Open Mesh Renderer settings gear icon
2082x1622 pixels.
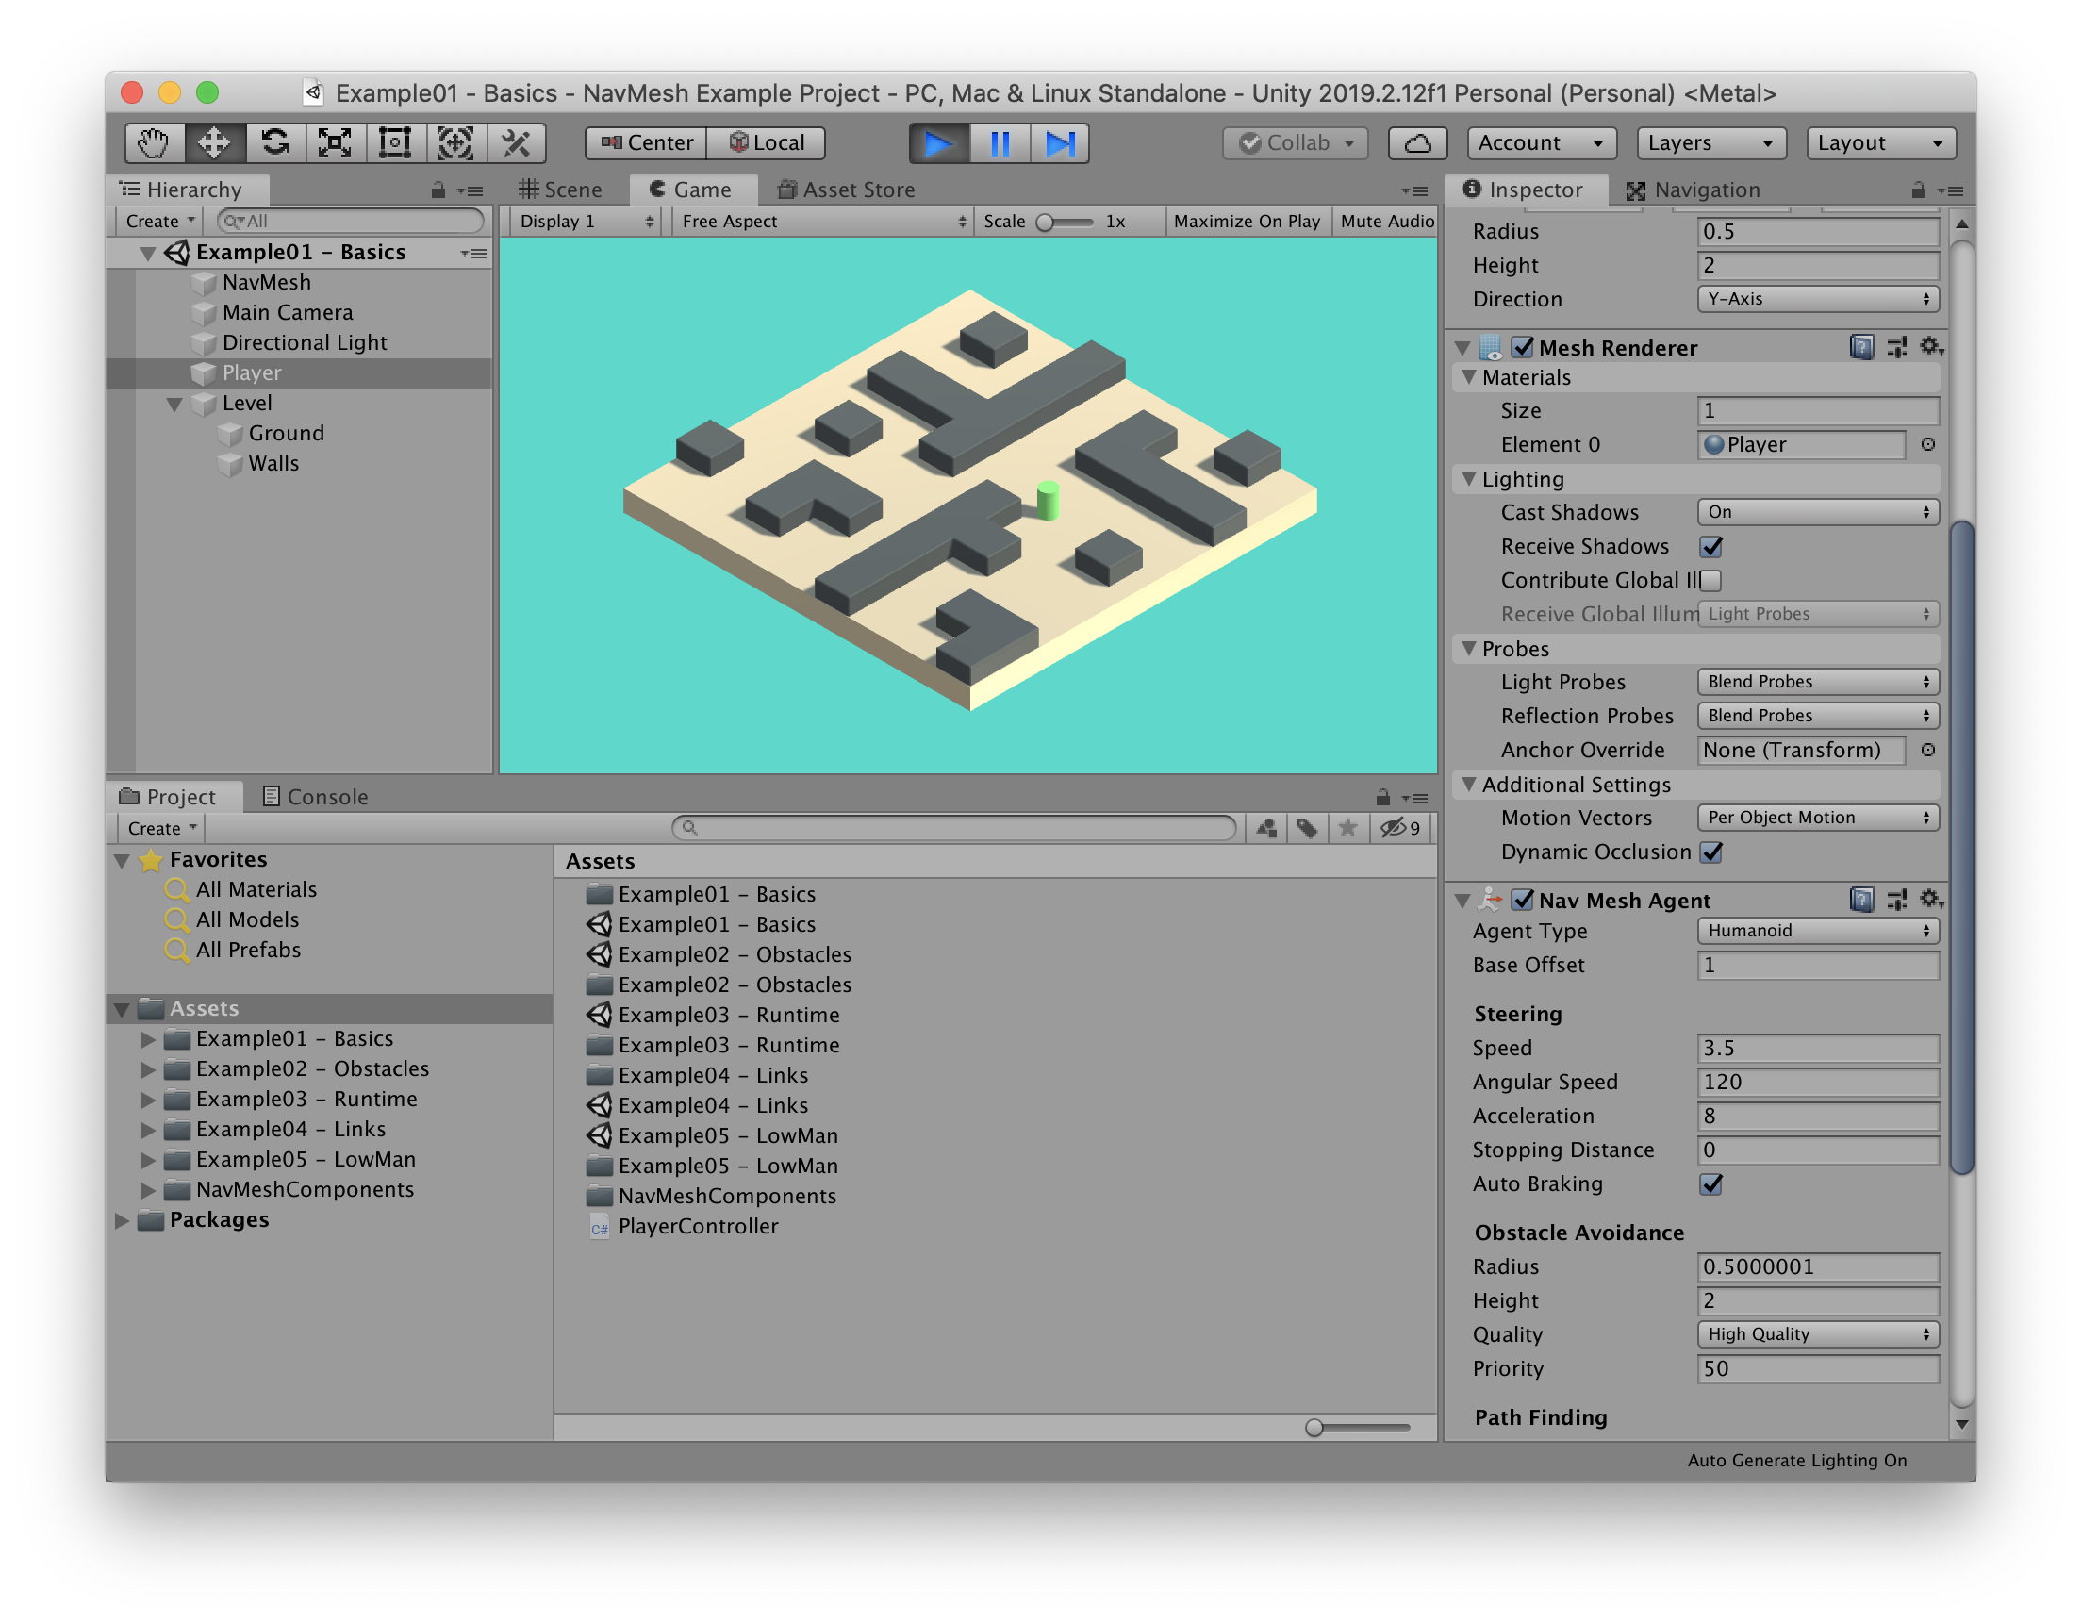tap(1930, 347)
